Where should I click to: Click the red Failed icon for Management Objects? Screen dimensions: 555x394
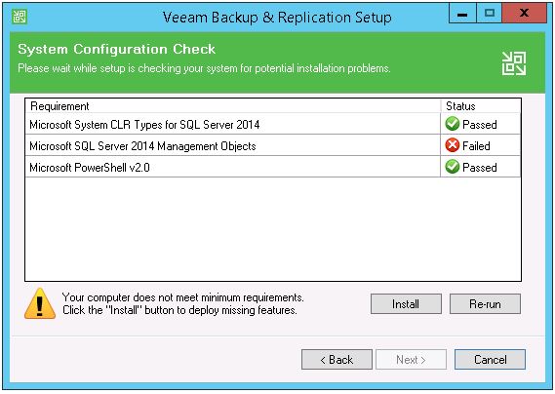click(452, 145)
